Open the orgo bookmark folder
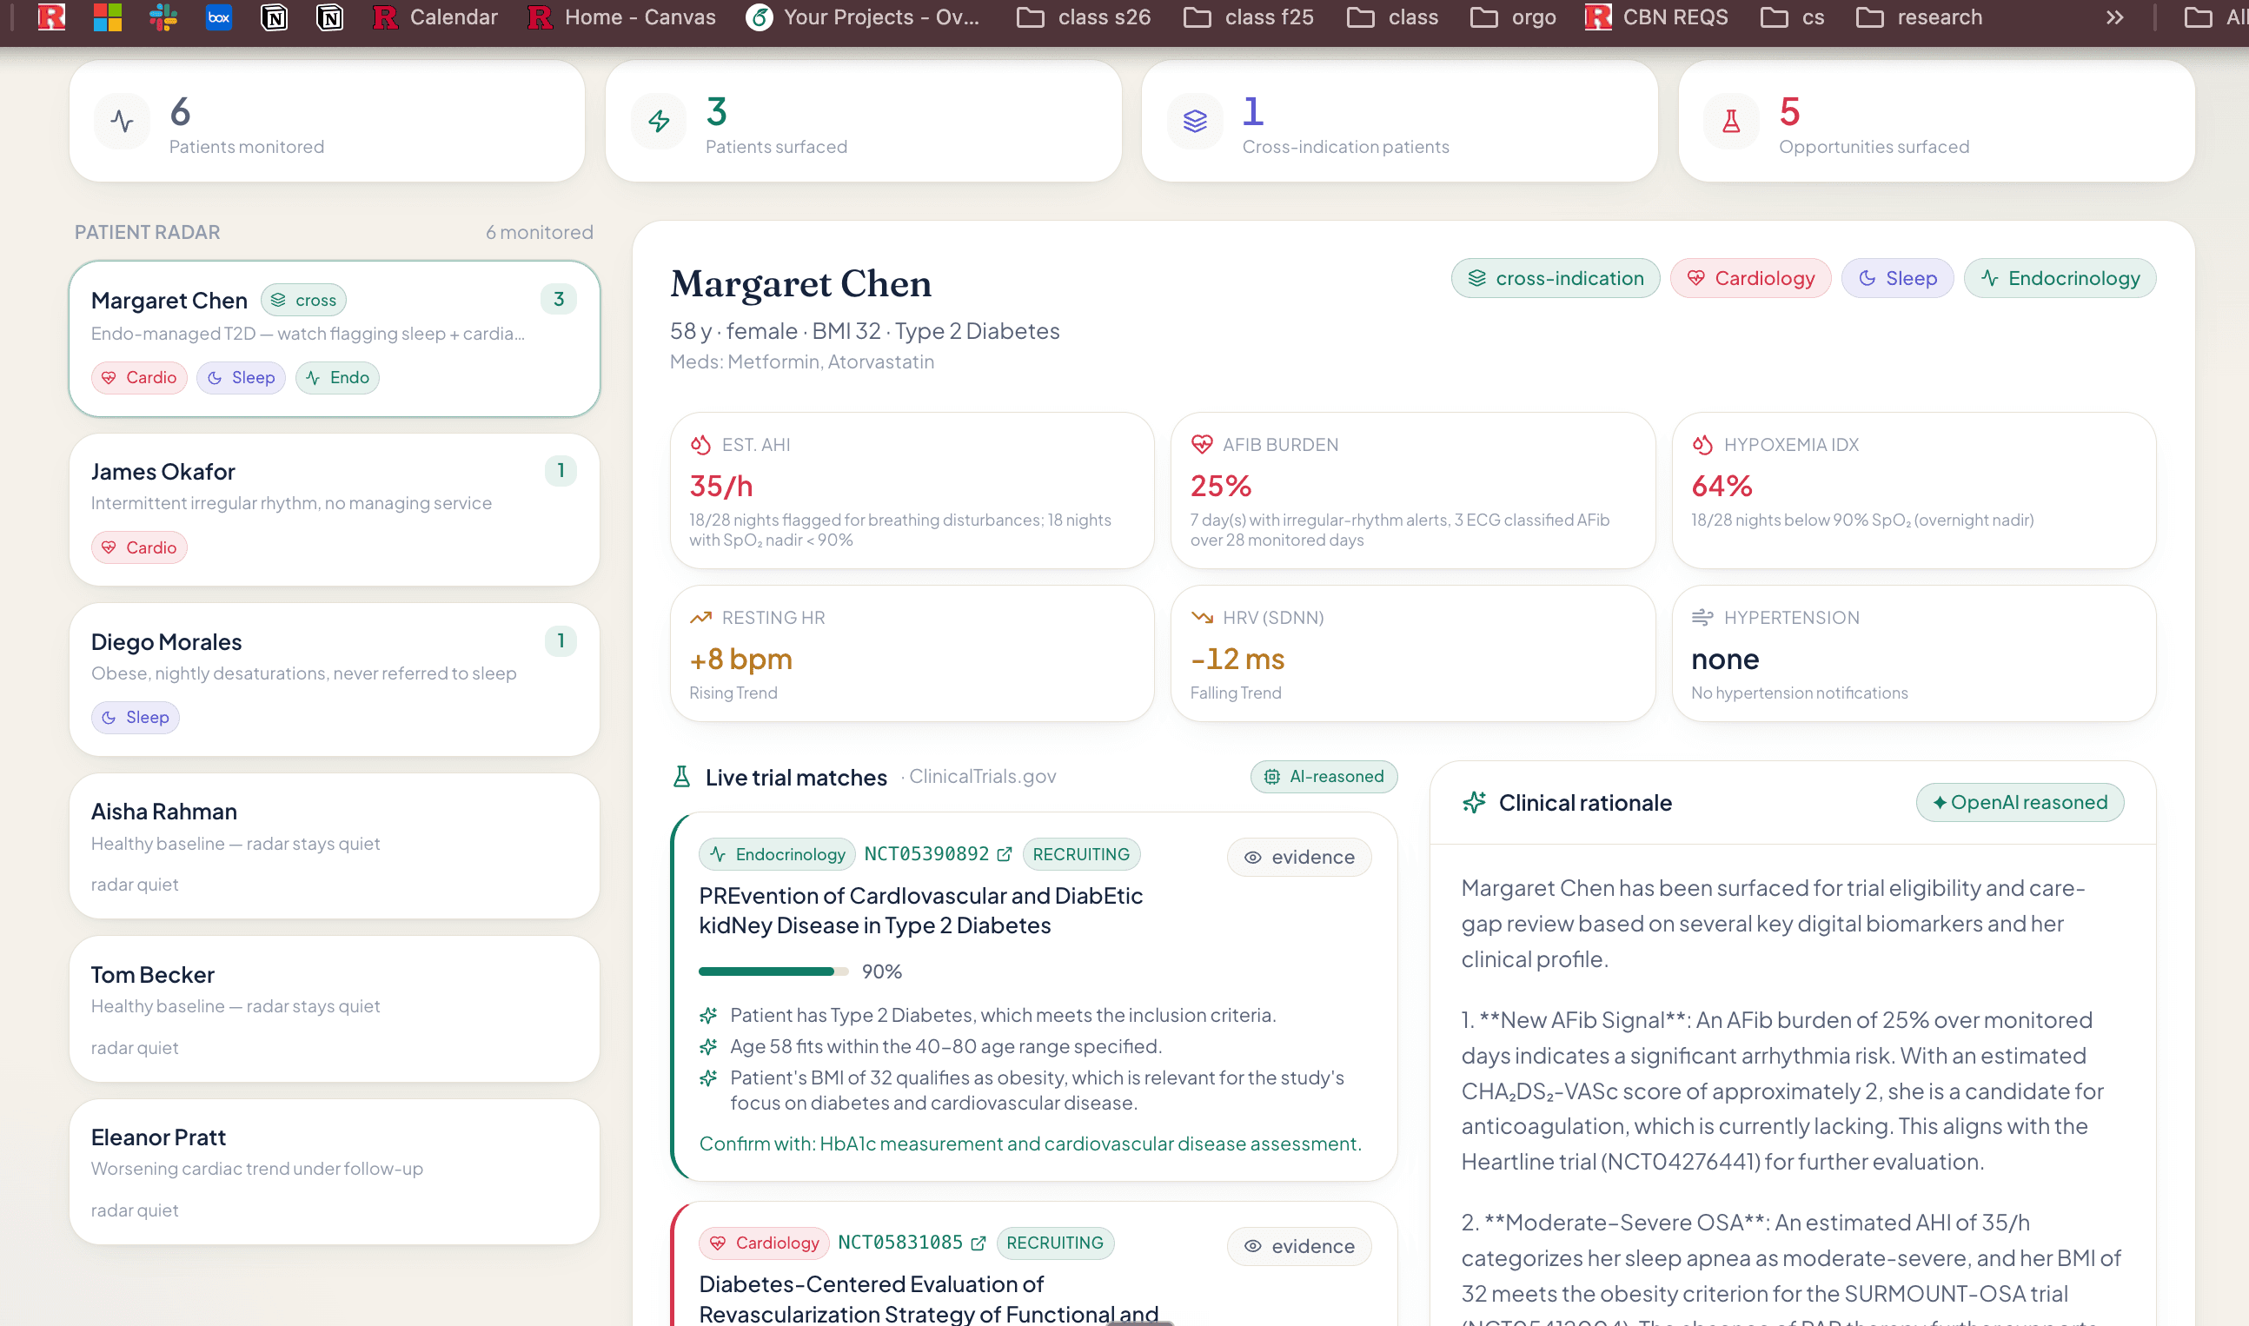2249x1326 pixels. point(1514,17)
